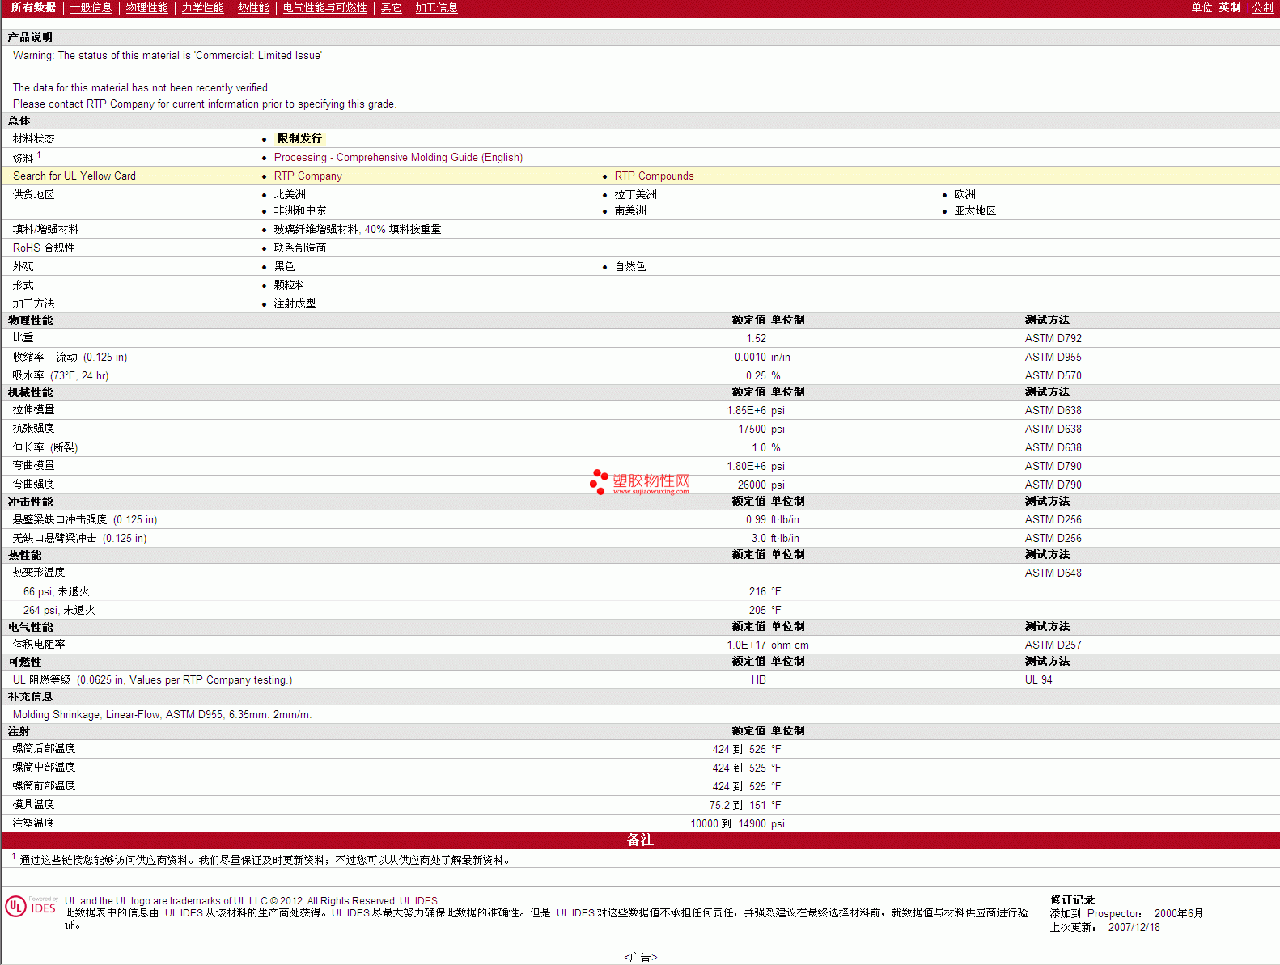Click ASTM D257 test method
This screenshot has height=965, width=1280.
tap(1053, 645)
